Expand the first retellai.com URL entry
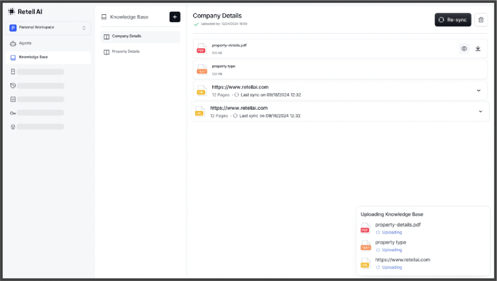This screenshot has height=281, width=497. [x=478, y=91]
